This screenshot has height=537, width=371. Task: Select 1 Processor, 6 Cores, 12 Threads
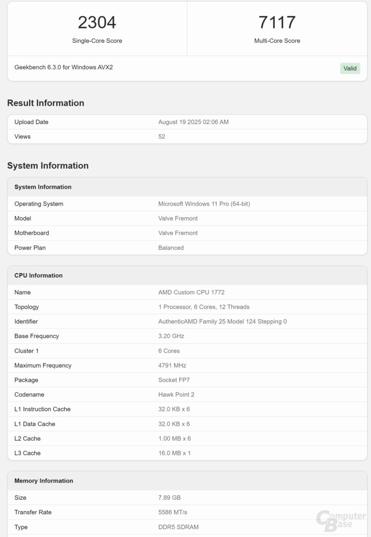tap(204, 307)
